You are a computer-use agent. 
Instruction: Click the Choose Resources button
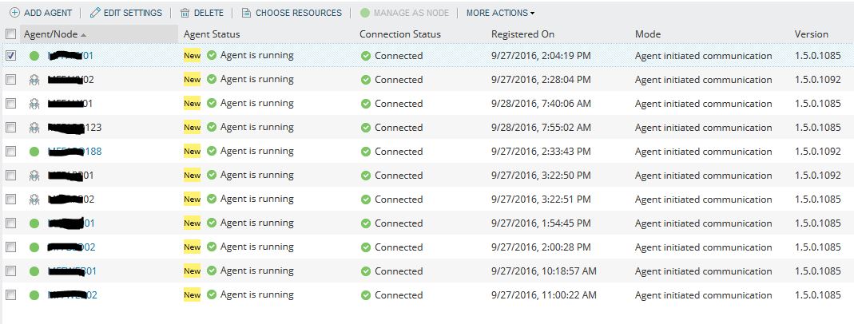292,13
